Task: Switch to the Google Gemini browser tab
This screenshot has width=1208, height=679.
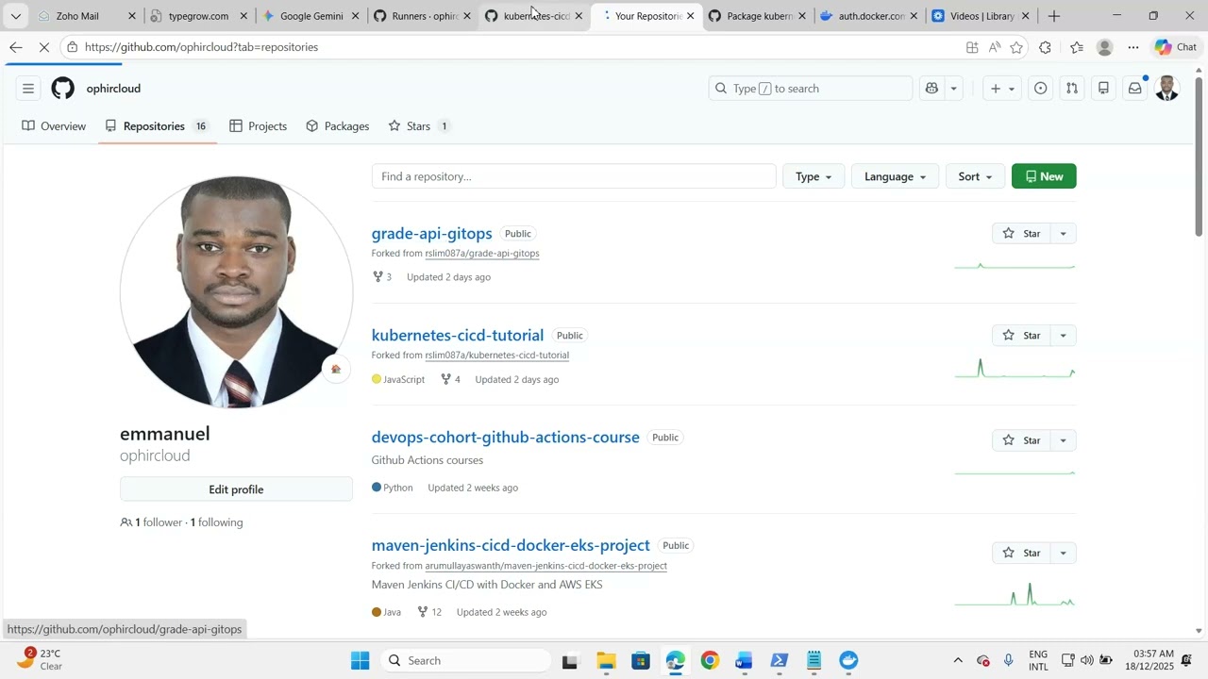Action: click(x=311, y=16)
